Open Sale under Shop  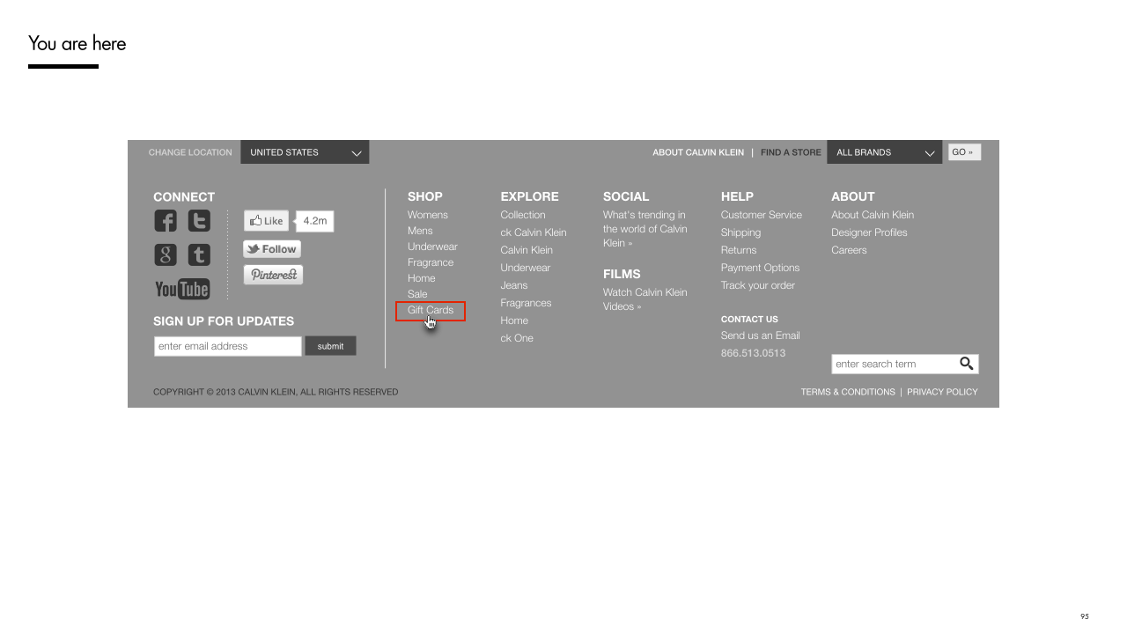click(417, 294)
